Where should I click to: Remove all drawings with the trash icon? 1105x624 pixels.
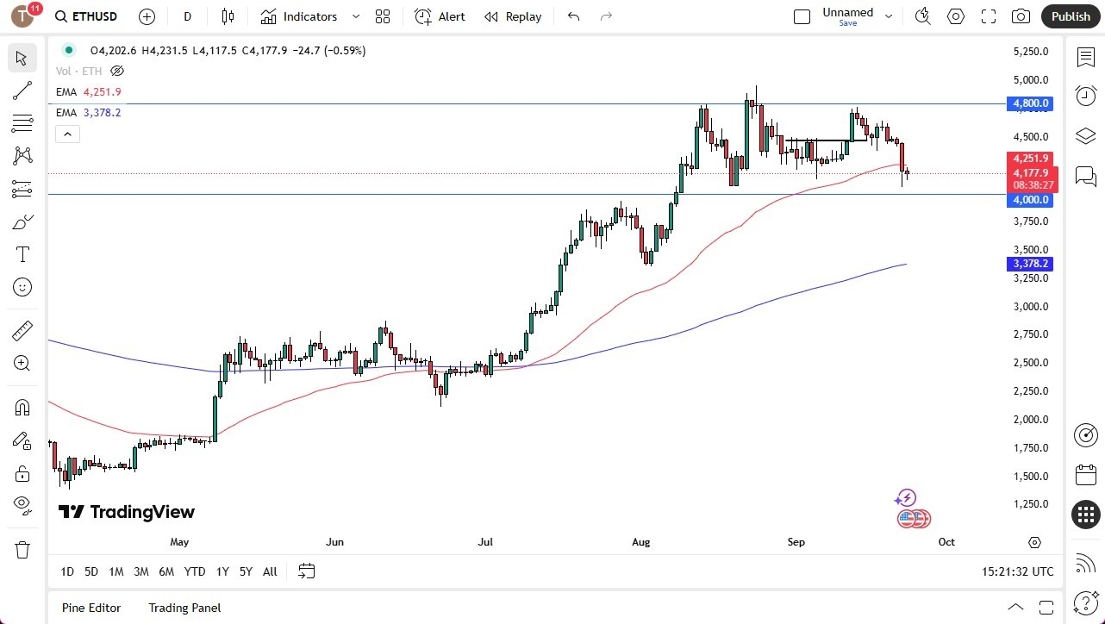(22, 549)
